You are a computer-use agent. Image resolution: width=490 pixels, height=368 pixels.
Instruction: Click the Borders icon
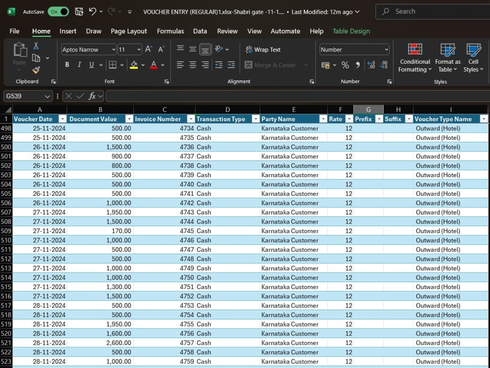point(113,65)
